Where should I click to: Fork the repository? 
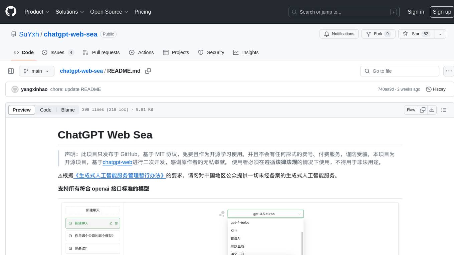[x=379, y=34]
